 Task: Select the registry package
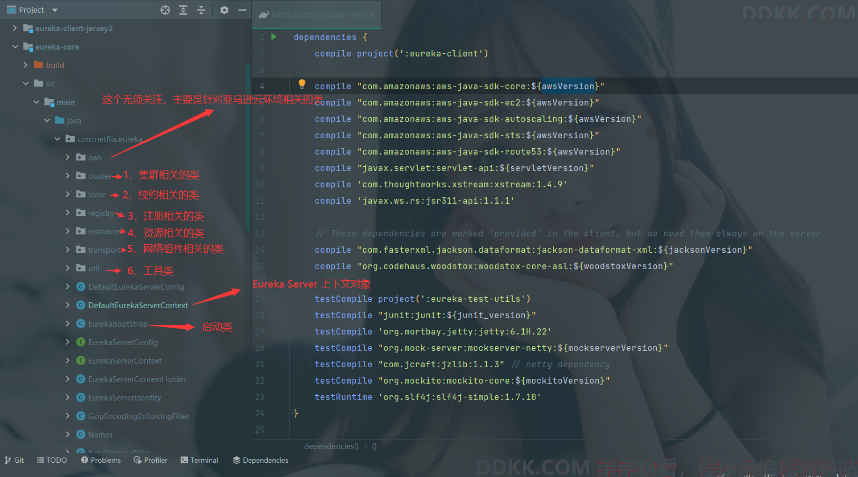(x=101, y=213)
